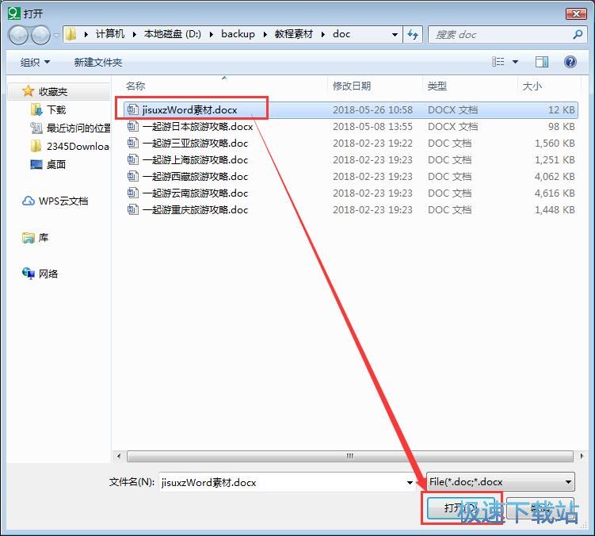Sort by 名称 column header
The image size is (595, 536).
135,86
